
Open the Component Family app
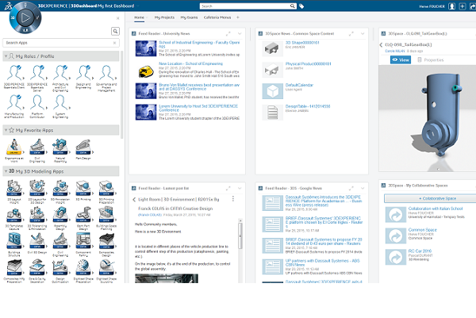tap(83, 245)
